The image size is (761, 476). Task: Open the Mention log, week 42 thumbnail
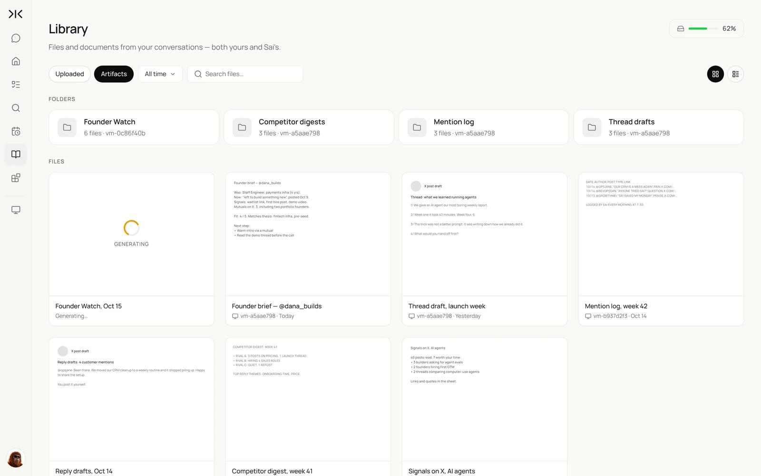click(x=661, y=234)
